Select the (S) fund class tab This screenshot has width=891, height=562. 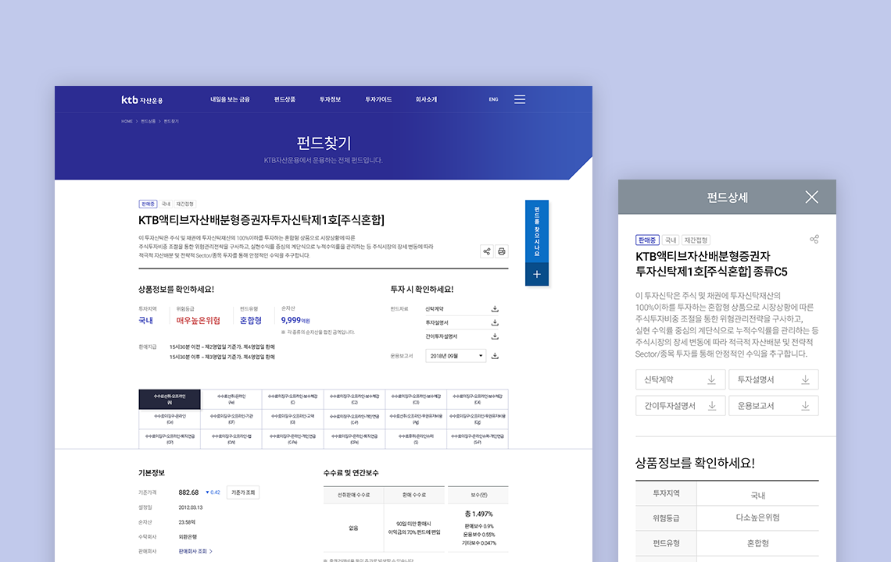(x=416, y=439)
